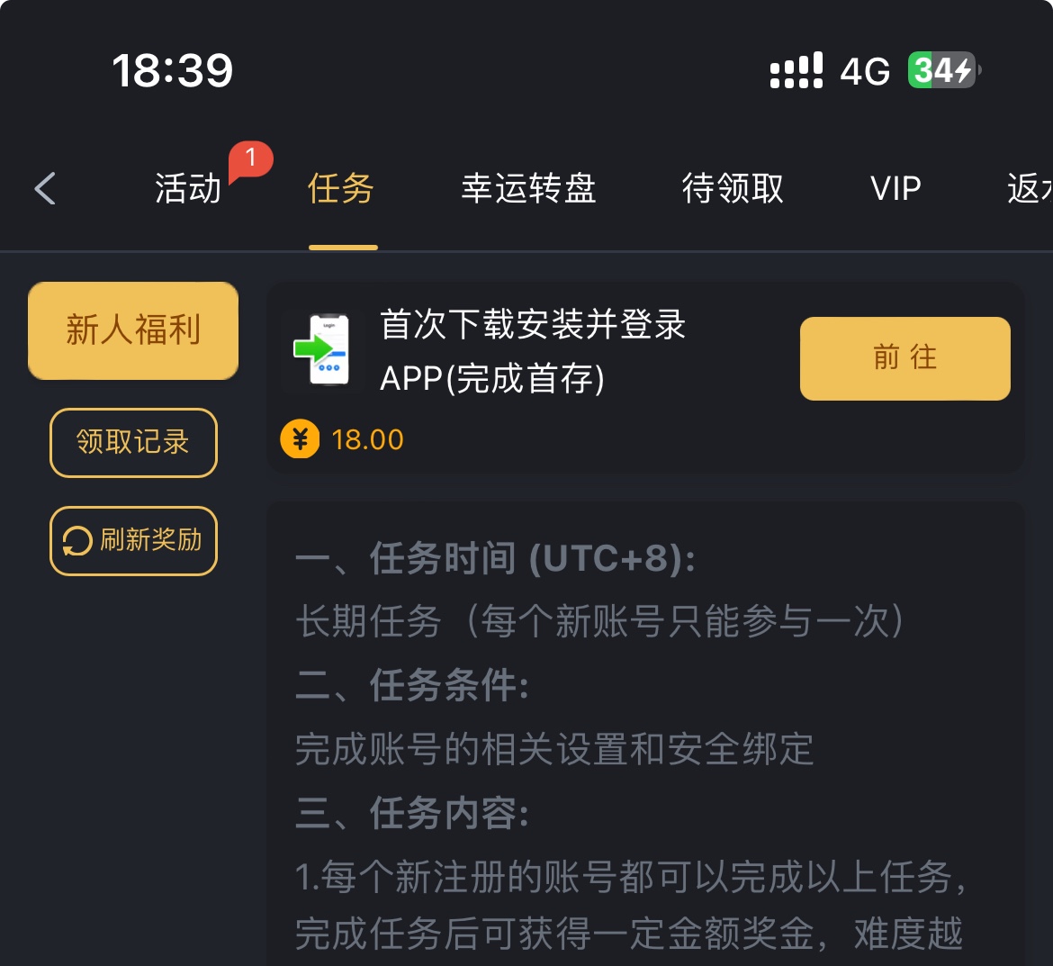Screen dimensions: 1053x966
Task: Tap the refresh circular arrow icon
Action: (76, 541)
